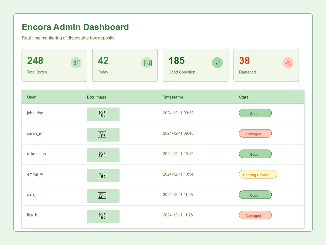
Task: Click the Damaged card label
Action: (x=247, y=72)
